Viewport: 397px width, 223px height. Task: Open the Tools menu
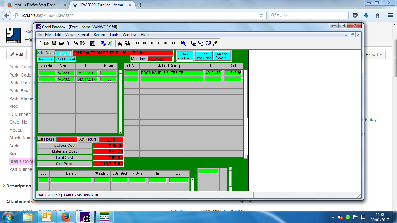[114, 35]
